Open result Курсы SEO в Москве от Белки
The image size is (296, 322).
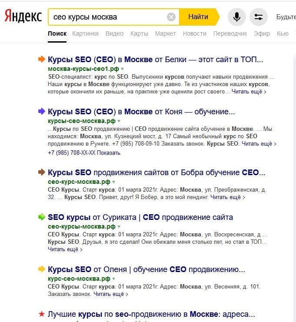point(155,60)
